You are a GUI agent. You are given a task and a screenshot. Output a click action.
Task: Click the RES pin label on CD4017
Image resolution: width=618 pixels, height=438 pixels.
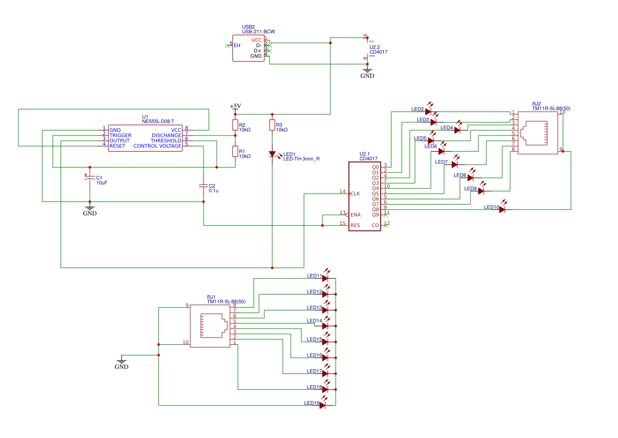355,225
